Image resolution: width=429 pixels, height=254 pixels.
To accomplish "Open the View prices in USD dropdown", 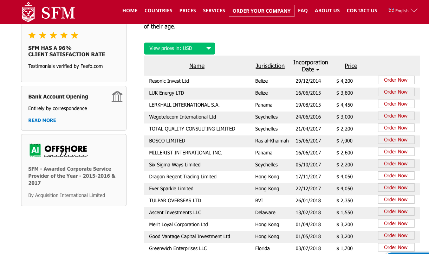I will coord(180,49).
